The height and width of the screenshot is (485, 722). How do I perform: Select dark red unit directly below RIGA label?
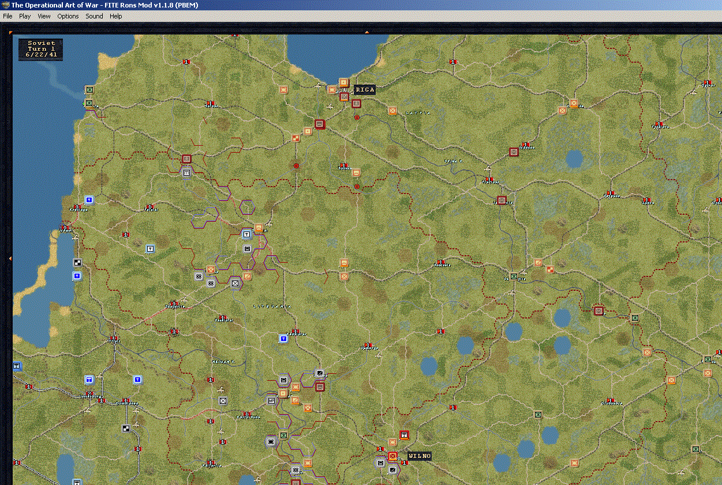click(356, 104)
